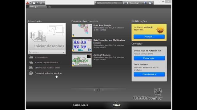The height and width of the screenshot is (110, 197).
Task: Click the Efetuar login blue button
Action: tap(149, 58)
